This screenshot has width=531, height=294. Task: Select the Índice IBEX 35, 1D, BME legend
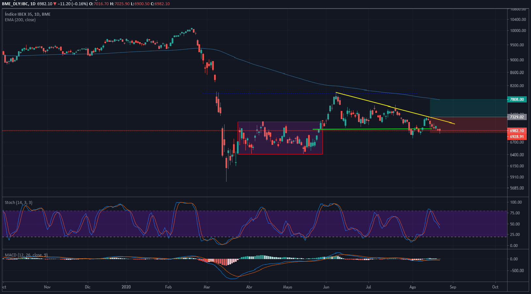point(28,14)
